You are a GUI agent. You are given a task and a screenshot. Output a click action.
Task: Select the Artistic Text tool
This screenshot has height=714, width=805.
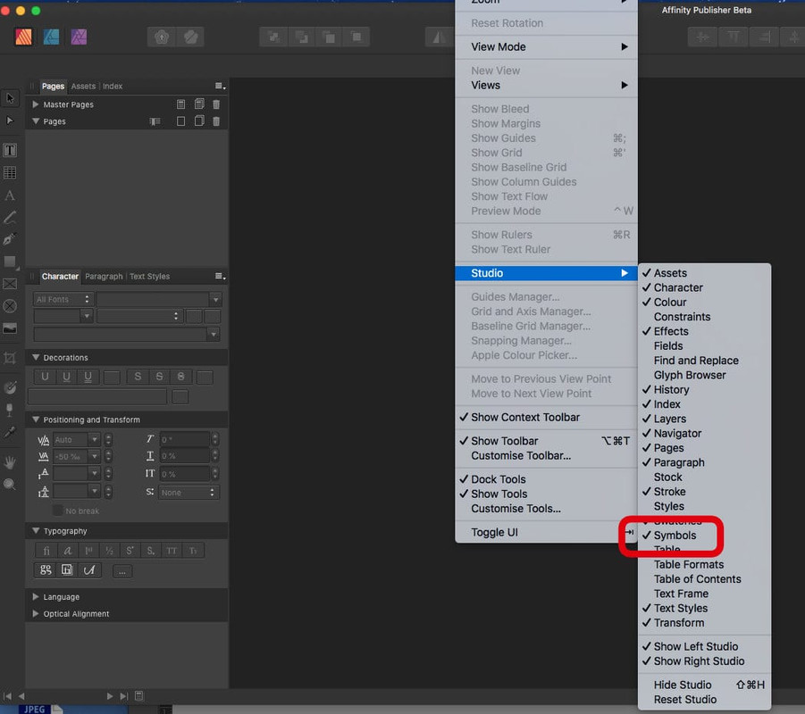(10, 195)
